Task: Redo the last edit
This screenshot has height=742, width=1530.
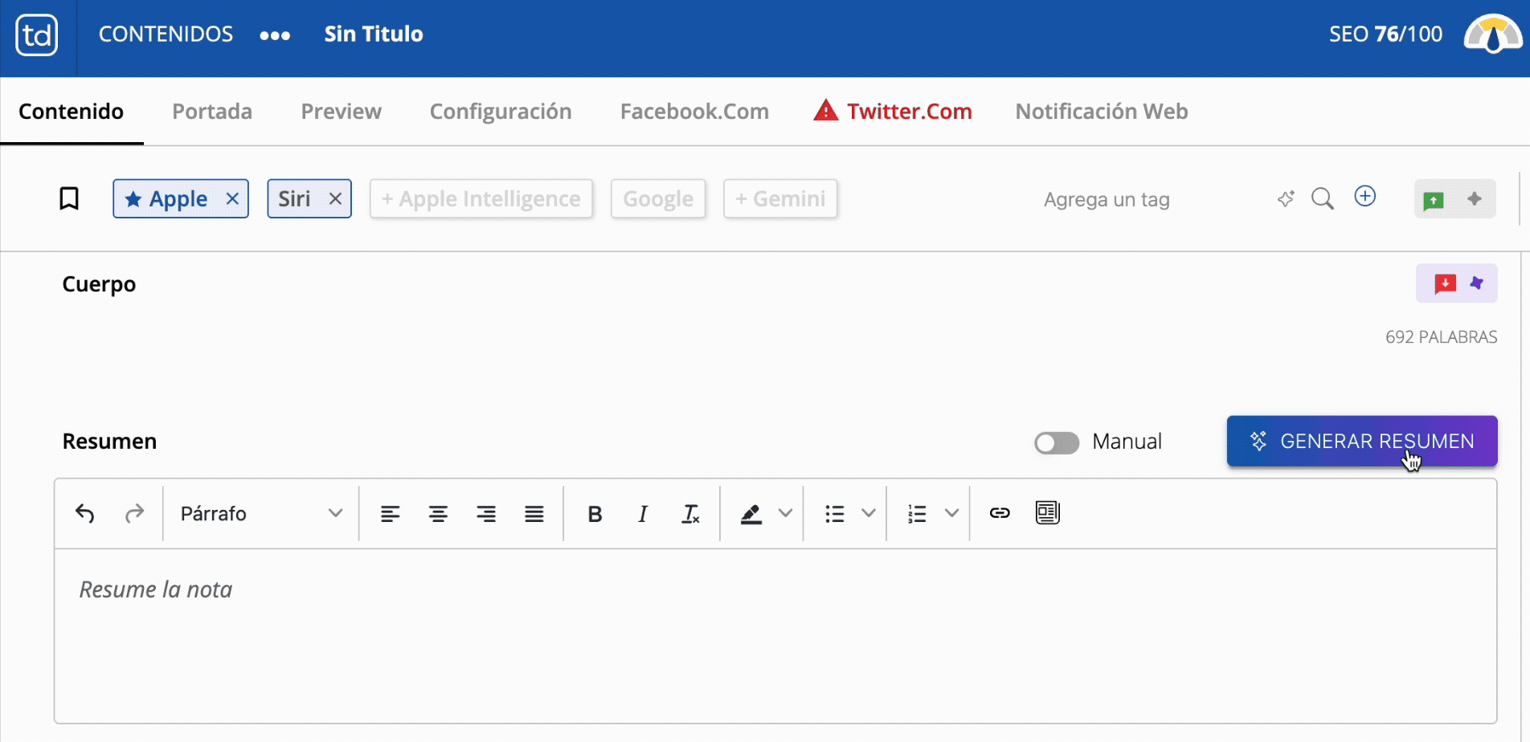Action: pos(134,513)
